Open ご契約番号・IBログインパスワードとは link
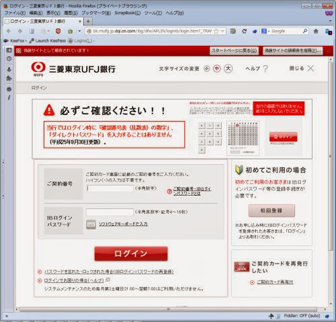The image size is (336, 322). click(192, 191)
